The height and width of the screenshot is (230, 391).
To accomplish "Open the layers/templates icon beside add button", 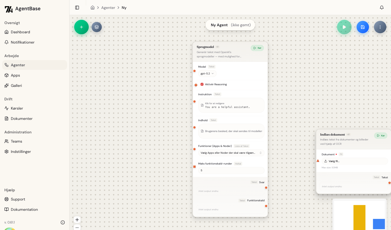I will point(97,27).
